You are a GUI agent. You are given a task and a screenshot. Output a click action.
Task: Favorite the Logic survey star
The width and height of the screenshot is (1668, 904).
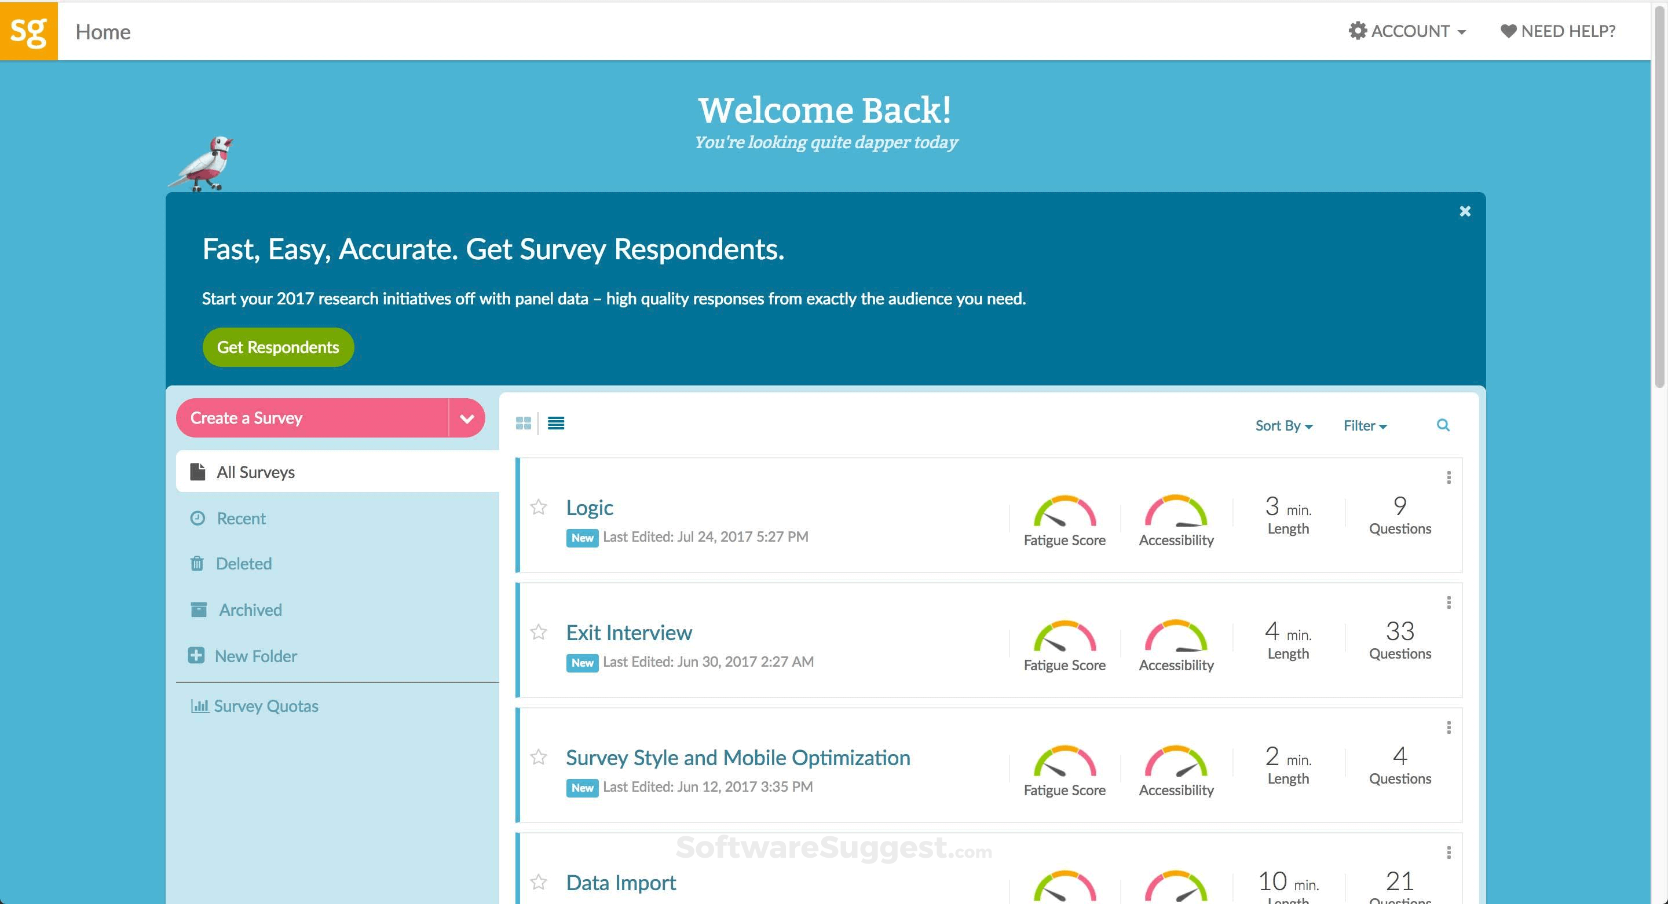pyautogui.click(x=539, y=508)
